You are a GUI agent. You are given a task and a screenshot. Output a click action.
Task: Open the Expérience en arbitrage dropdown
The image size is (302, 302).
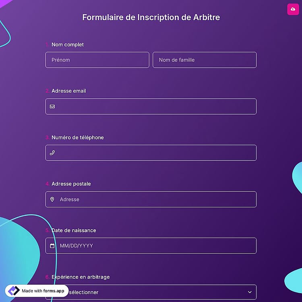point(151,292)
